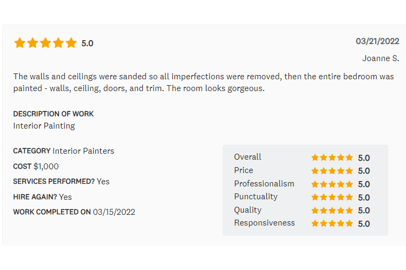Click the Punctuality rating stars
This screenshot has width=406, height=270.
tap(332, 197)
